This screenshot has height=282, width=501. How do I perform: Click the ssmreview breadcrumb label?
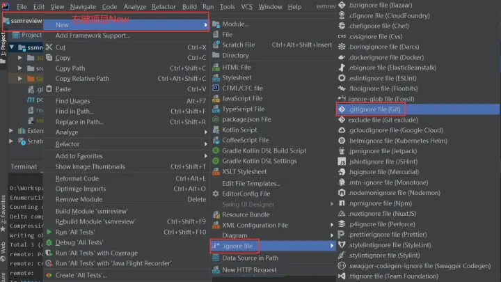coord(26,21)
